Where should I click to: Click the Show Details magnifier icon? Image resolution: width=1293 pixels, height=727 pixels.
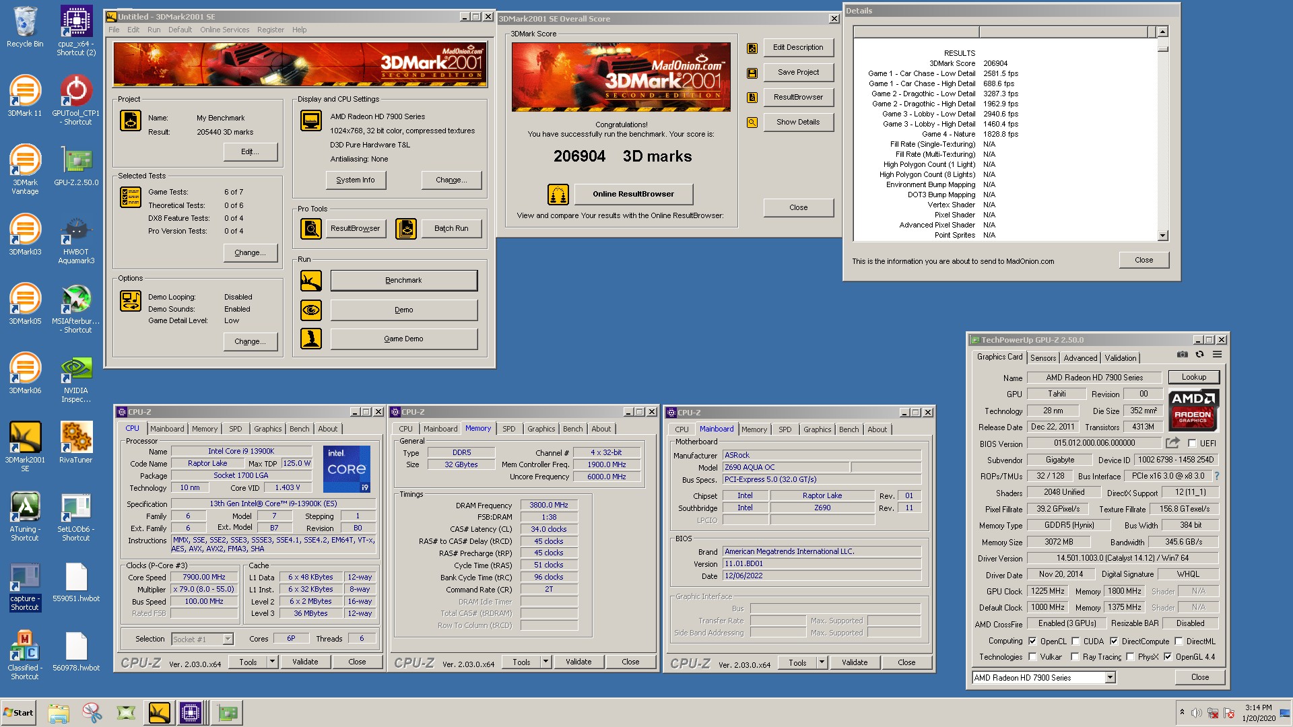(752, 123)
